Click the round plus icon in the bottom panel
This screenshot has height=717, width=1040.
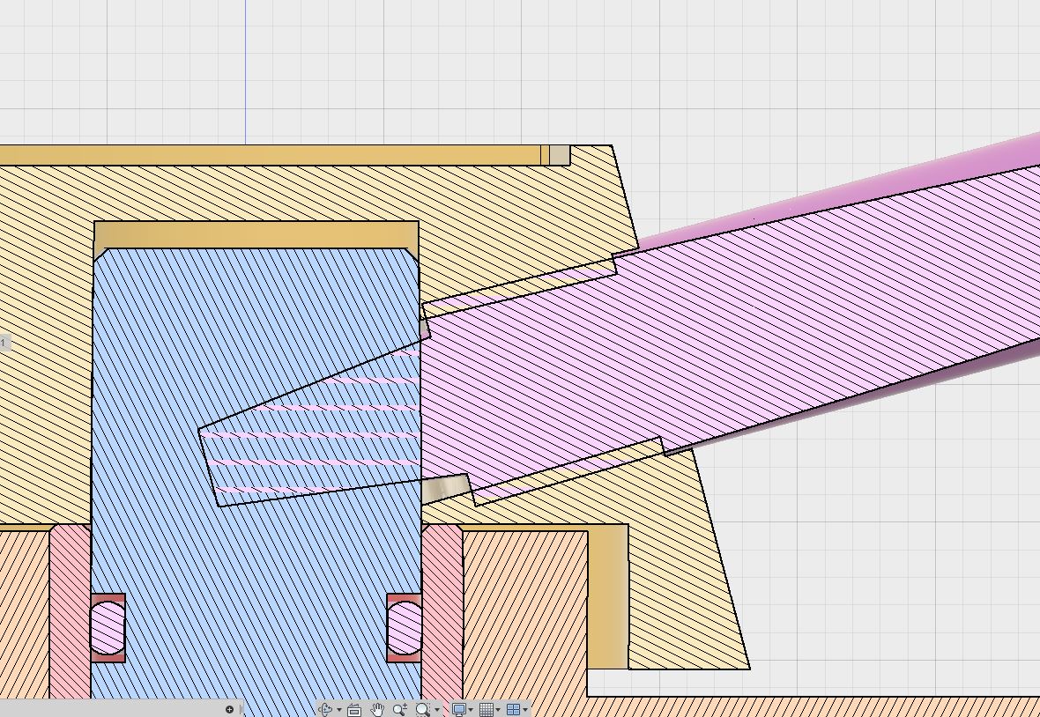tap(229, 710)
